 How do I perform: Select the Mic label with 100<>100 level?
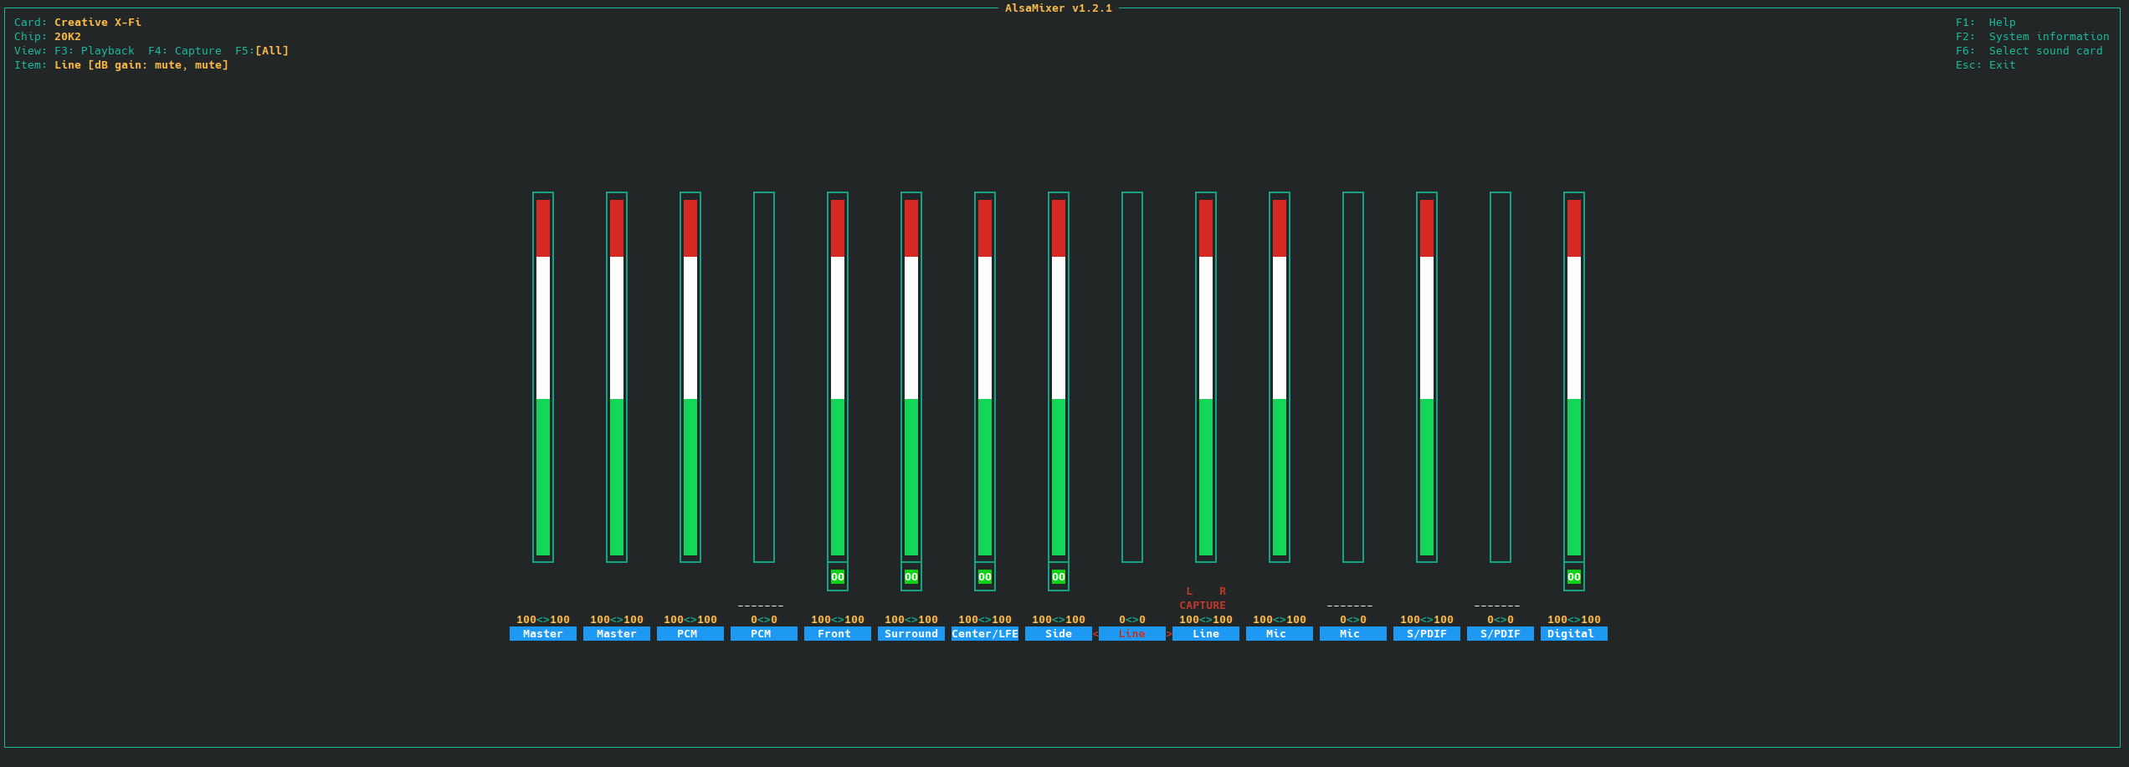click(x=1279, y=634)
